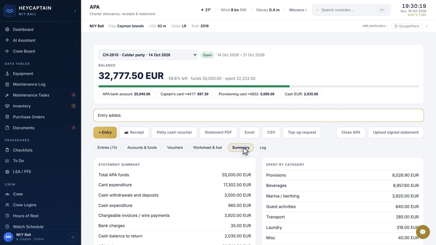Image resolution: width=436 pixels, height=245 pixels.
Task: Export the Statement PDF
Action: point(218,133)
